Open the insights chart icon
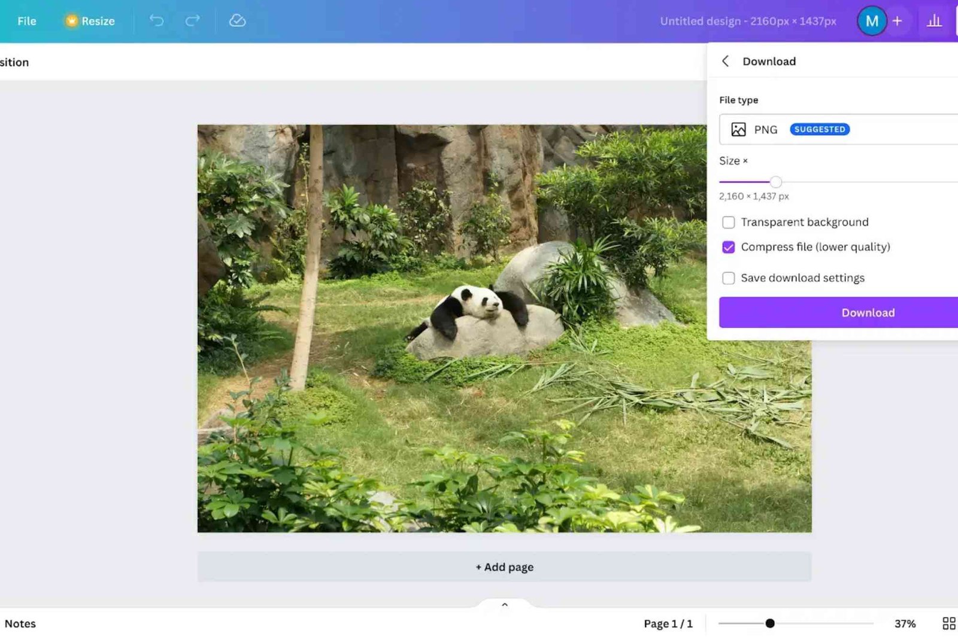Screen dimensions: 958x639 (x=934, y=21)
